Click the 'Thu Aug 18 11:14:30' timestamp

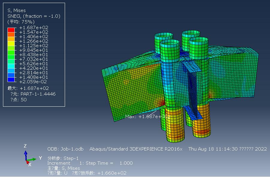(213, 149)
